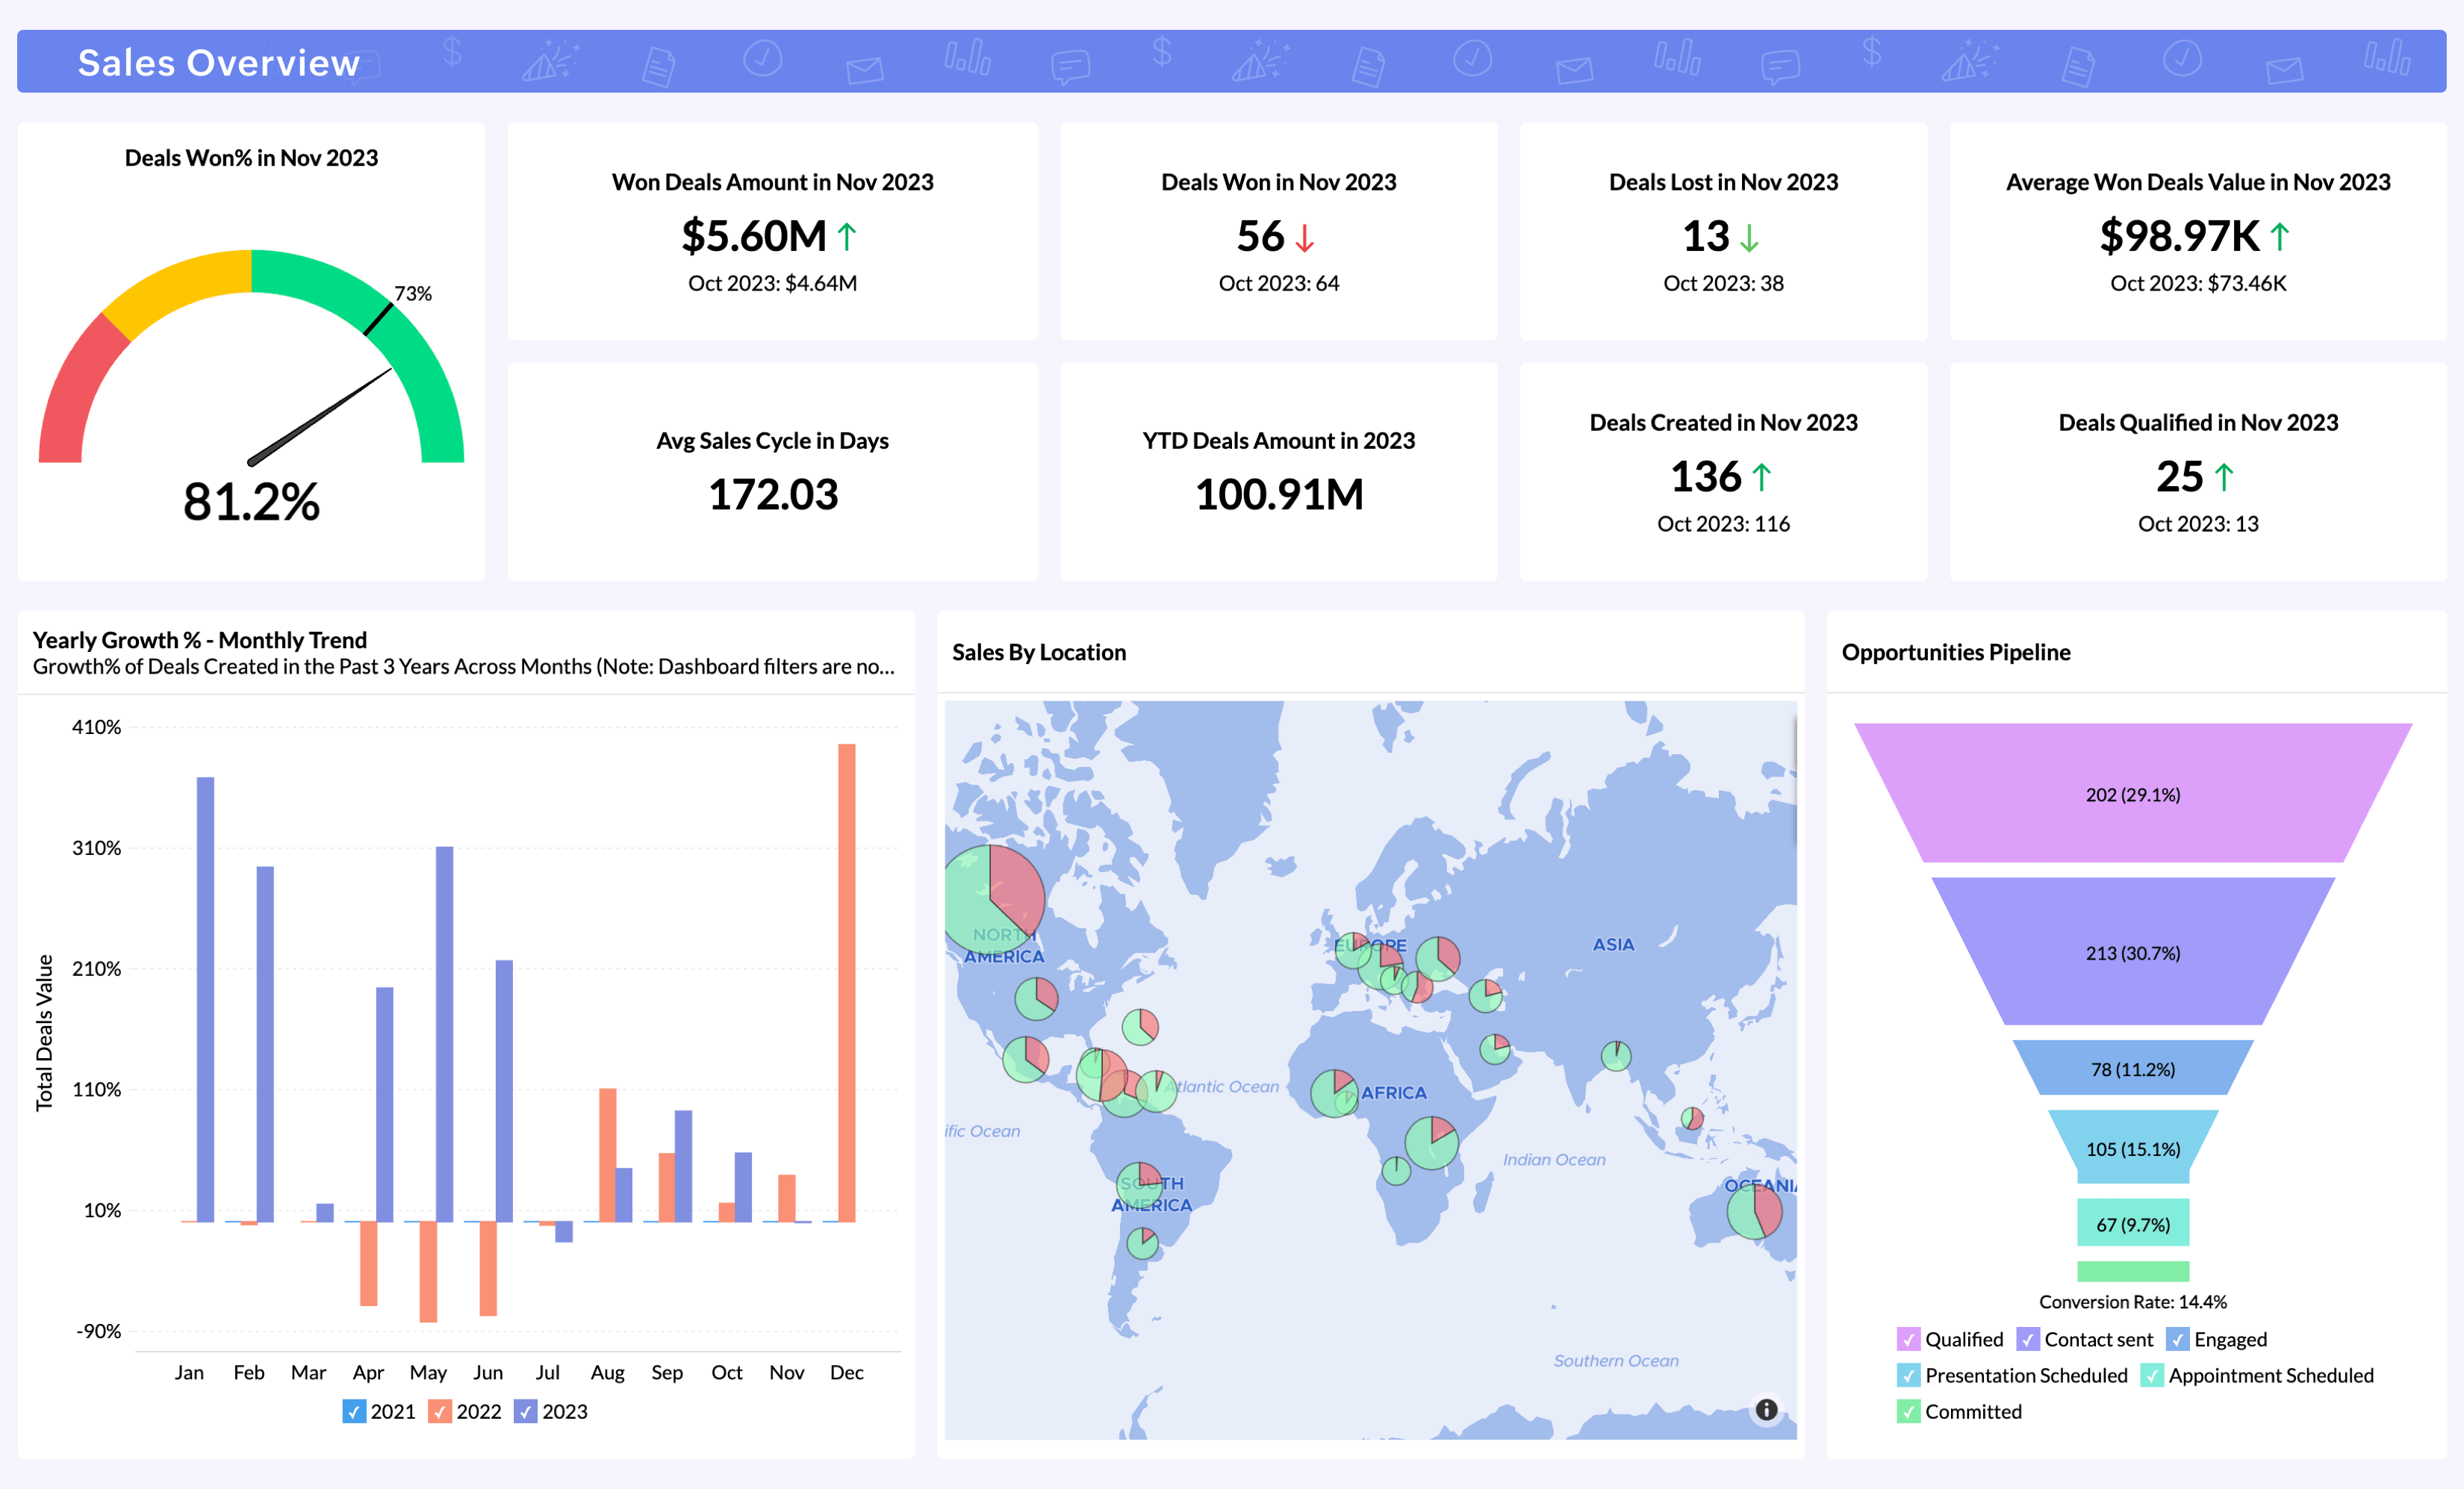The width and height of the screenshot is (2464, 1489).
Task: Uncheck the 2021 checkbox in growth chart legend
Action: tap(355, 1411)
